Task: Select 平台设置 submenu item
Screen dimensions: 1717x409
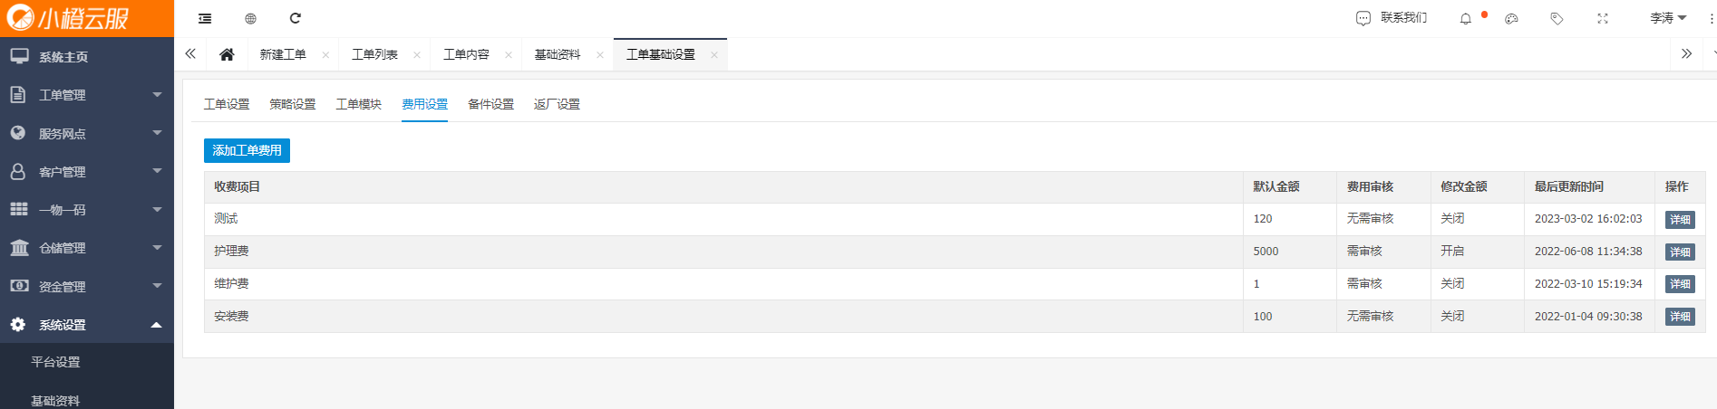Action: (55, 362)
